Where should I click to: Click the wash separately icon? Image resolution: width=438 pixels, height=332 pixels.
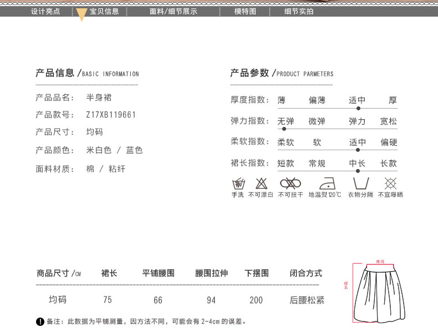coord(360,183)
